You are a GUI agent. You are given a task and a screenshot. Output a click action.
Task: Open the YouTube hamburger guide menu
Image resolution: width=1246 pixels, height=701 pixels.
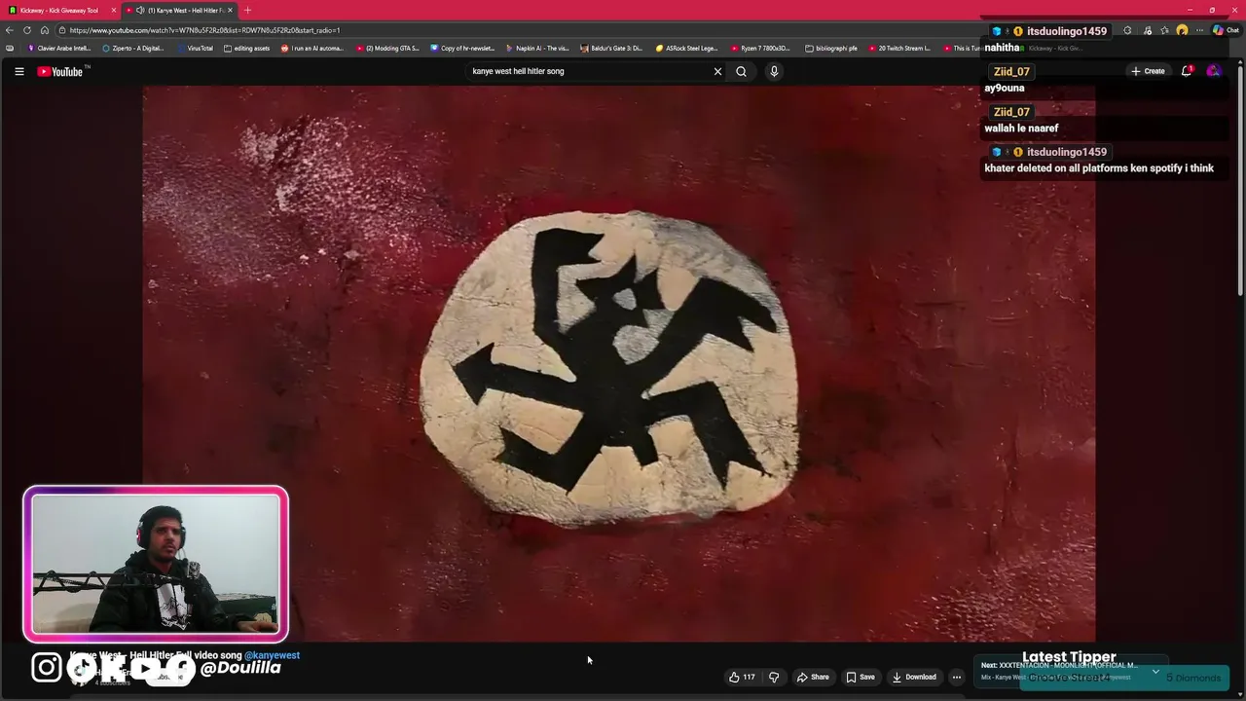18,71
